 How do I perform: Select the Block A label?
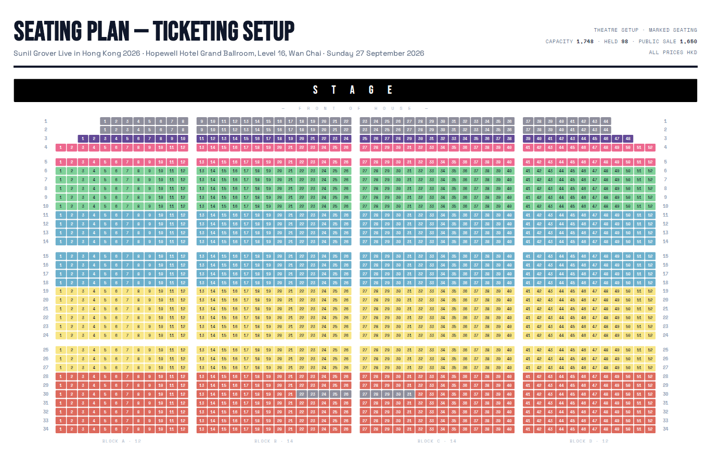pos(122,441)
